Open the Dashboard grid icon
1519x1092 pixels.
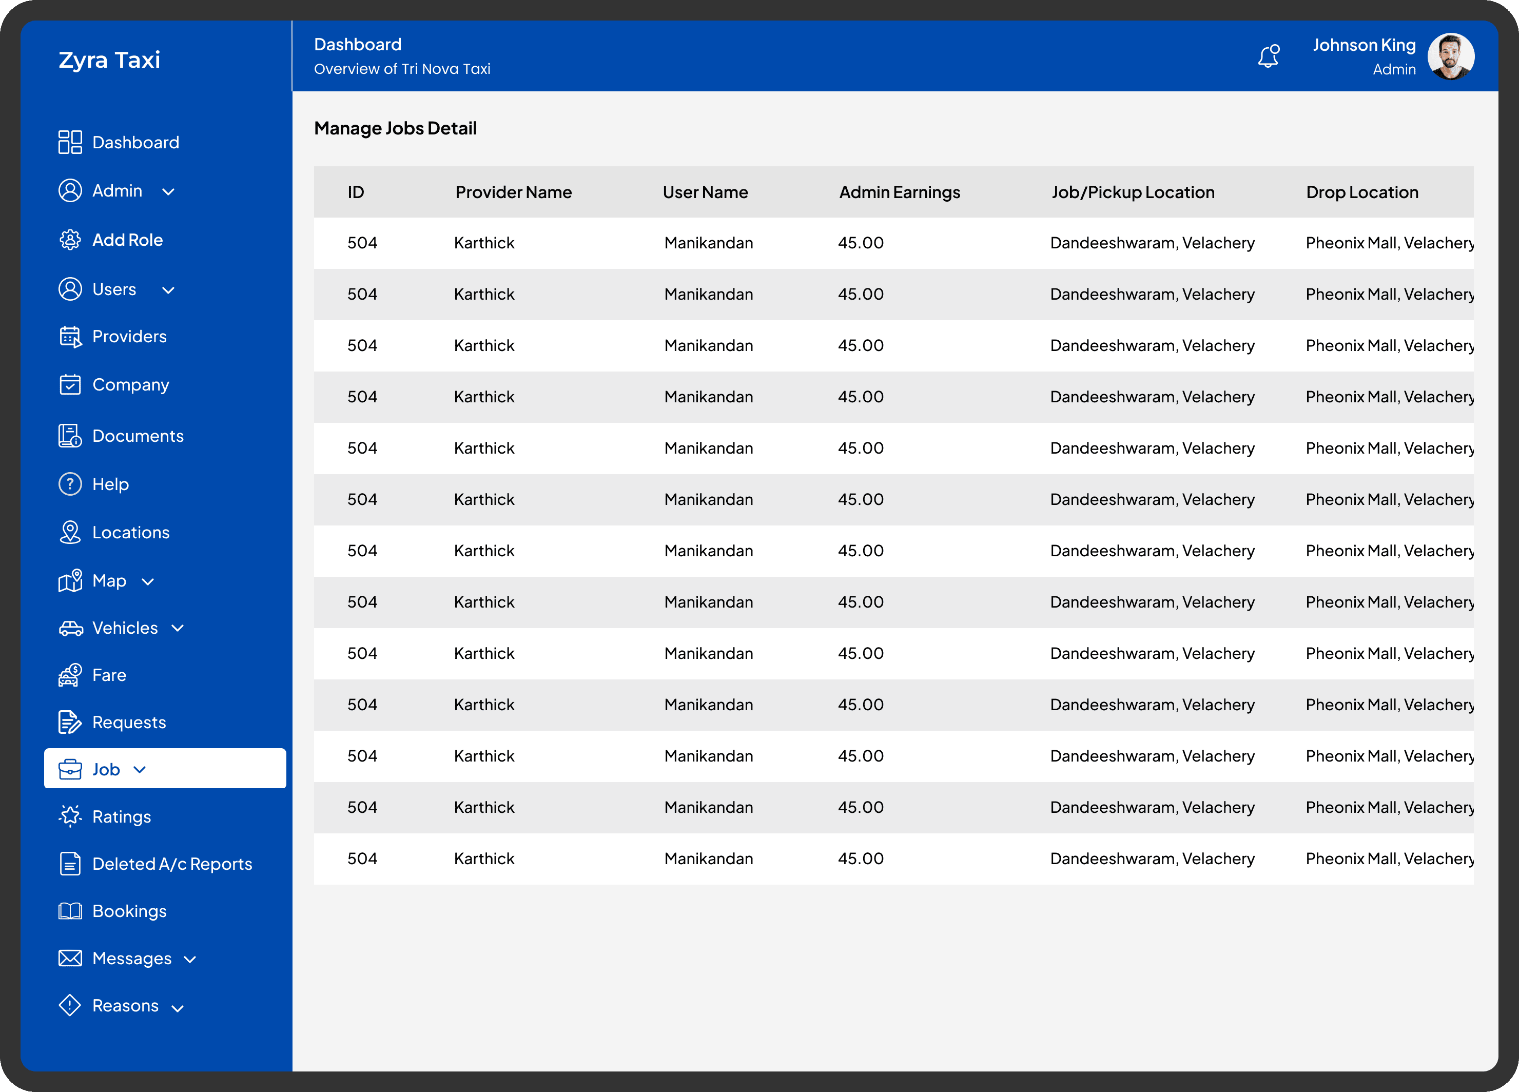(70, 142)
